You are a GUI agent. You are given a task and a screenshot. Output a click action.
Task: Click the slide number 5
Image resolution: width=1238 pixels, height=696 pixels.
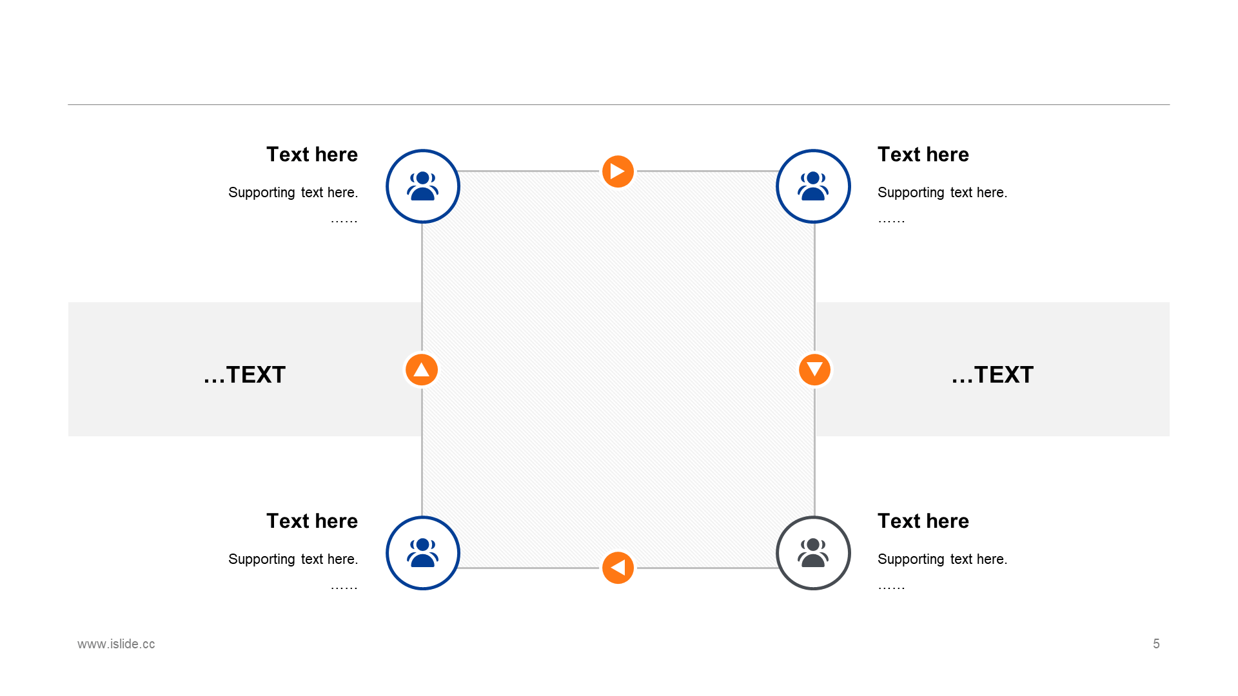coord(1156,644)
